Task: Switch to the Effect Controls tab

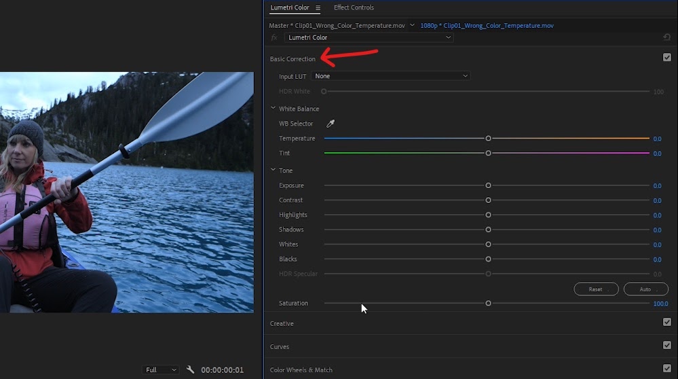Action: [x=354, y=7]
